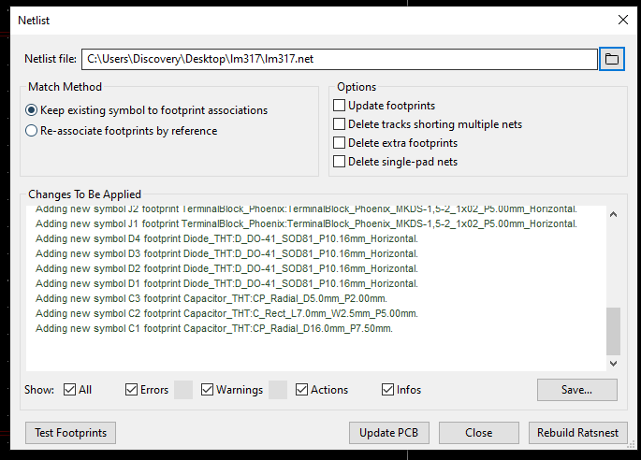The width and height of the screenshot is (641, 460).
Task: Click the scroll down arrow in changes list
Action: pos(614,363)
